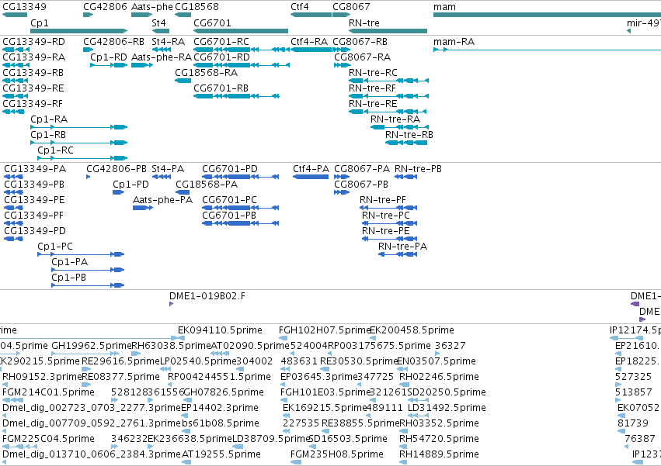The width and height of the screenshot is (661, 466).
Task: Select the CG18568 gene label
Action: [x=197, y=7]
